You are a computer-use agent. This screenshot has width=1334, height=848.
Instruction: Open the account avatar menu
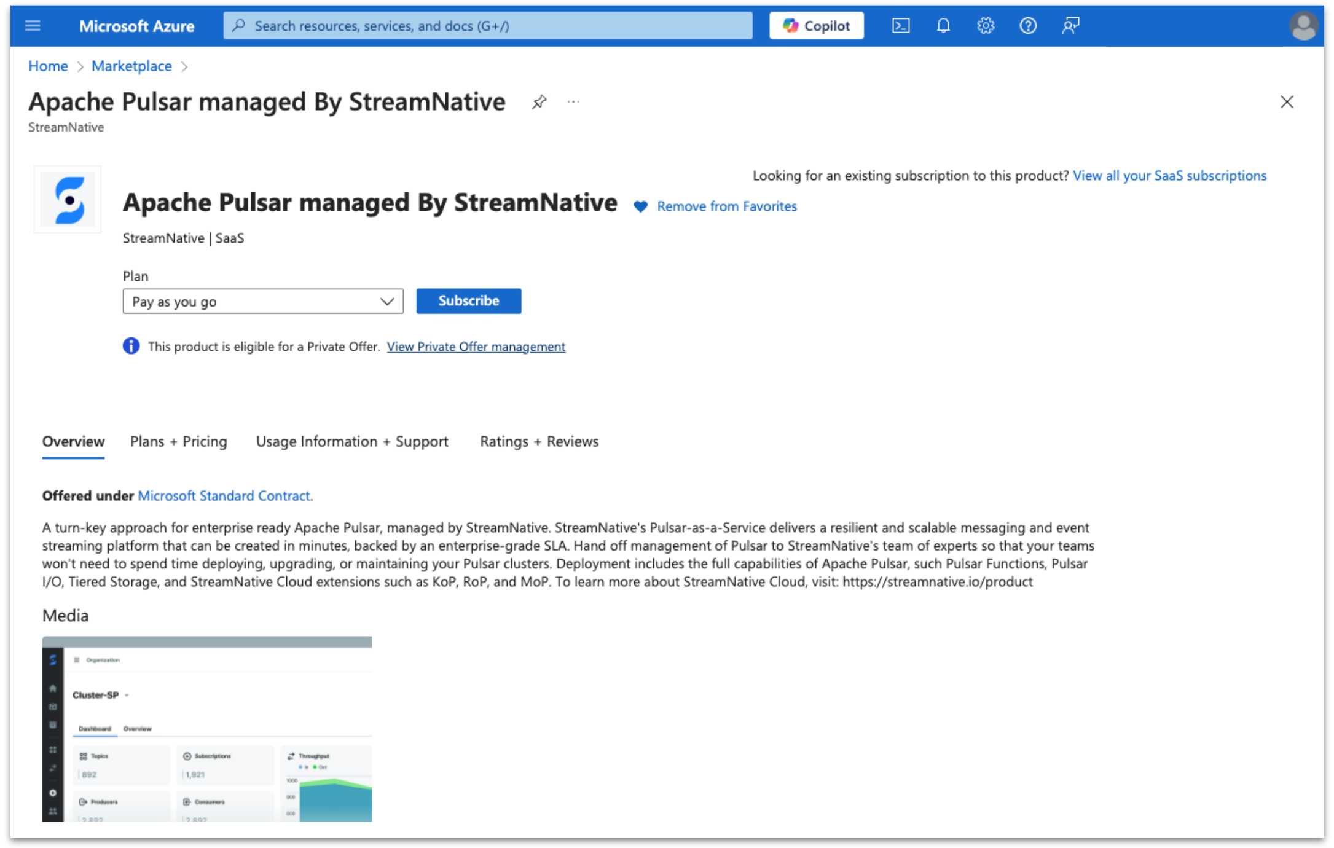point(1302,26)
